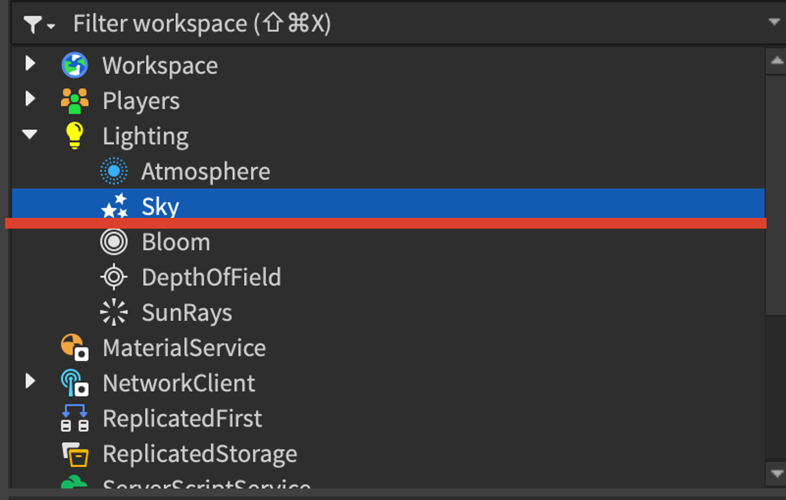Open the filter funnel dropdown
This screenshot has height=500, width=786.
[x=39, y=24]
